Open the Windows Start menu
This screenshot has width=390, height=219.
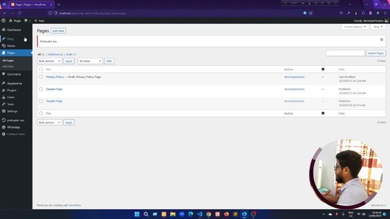point(136,214)
